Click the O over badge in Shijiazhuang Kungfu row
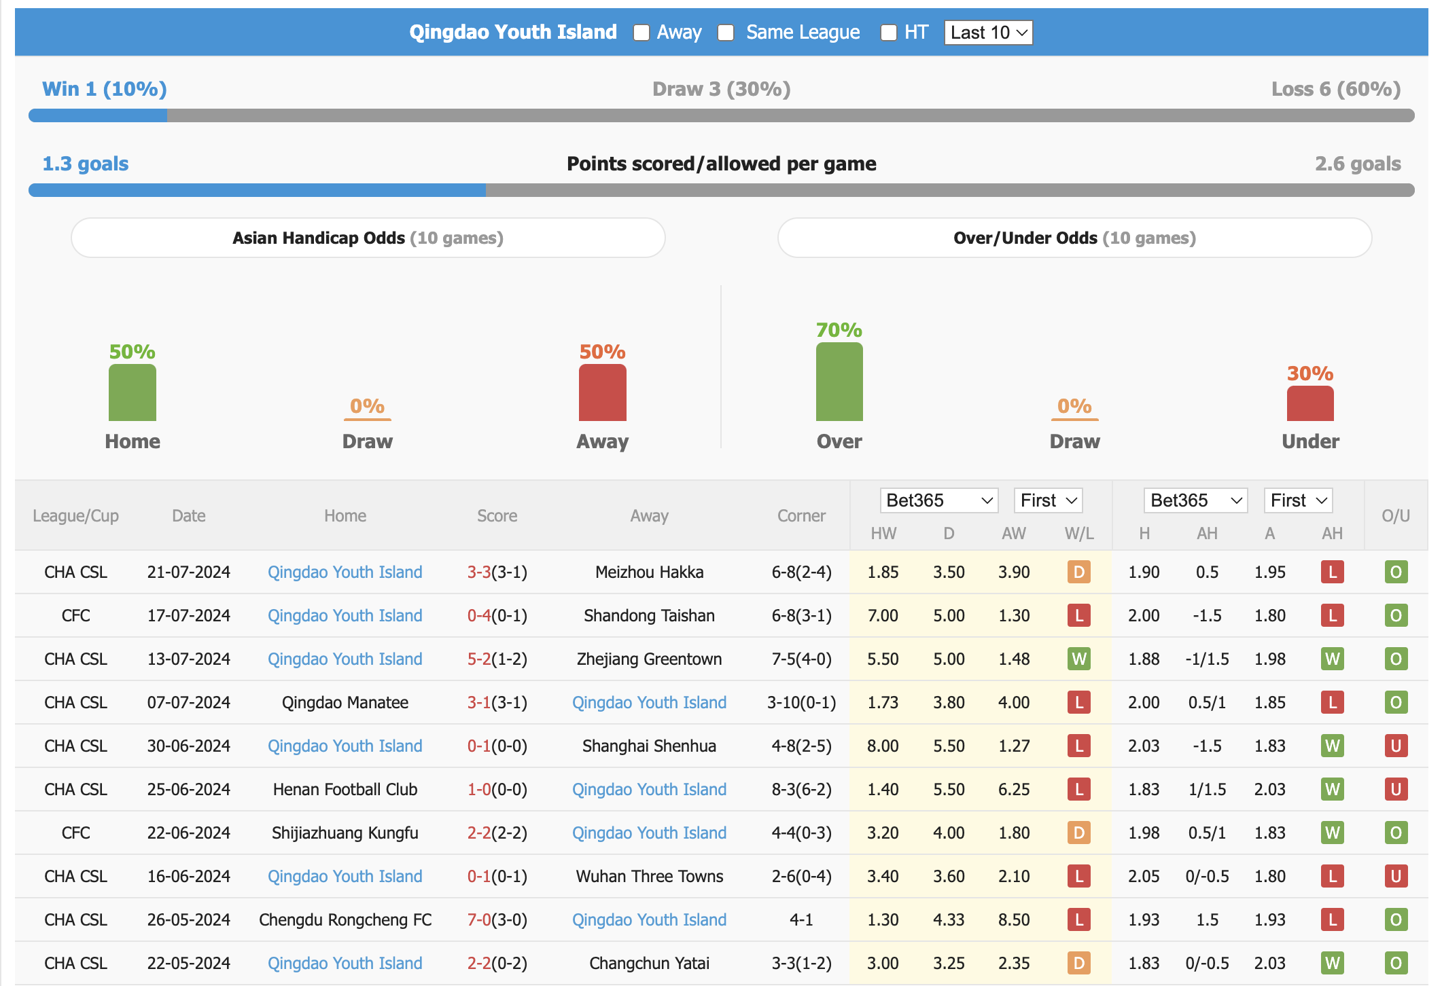This screenshot has width=1442, height=986. (1396, 833)
